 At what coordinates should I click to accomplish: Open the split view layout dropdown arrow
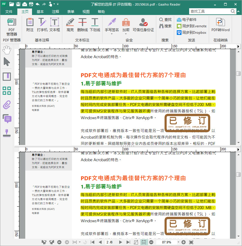tap(80, 242)
